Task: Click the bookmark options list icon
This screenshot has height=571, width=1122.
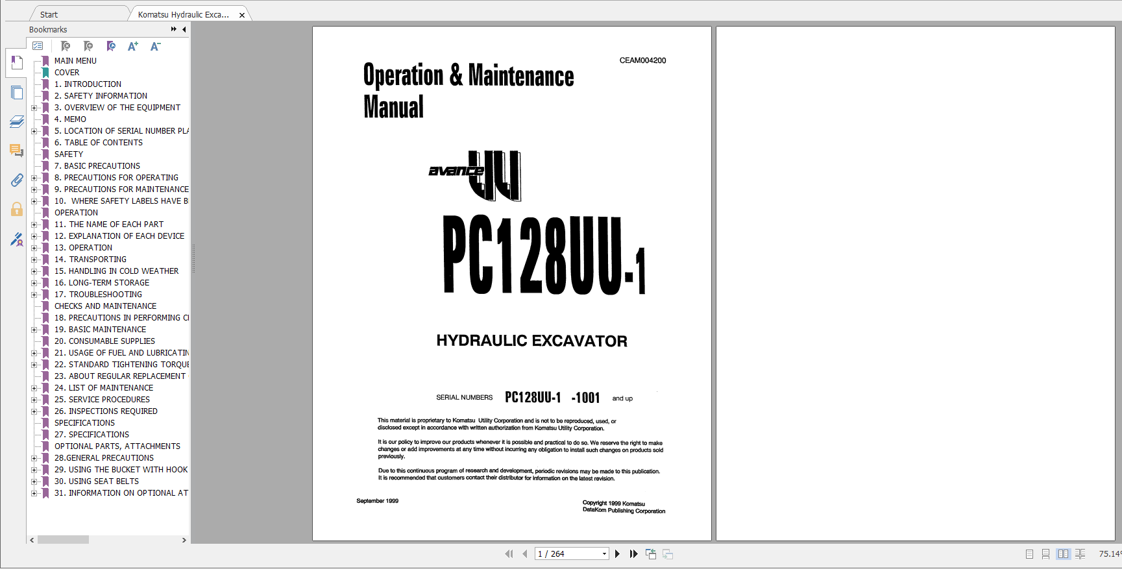Action: 38,46
